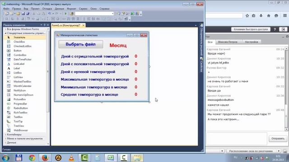Open the chat layout dropdown 'Расположение окон по умолчанию'

point(254,151)
